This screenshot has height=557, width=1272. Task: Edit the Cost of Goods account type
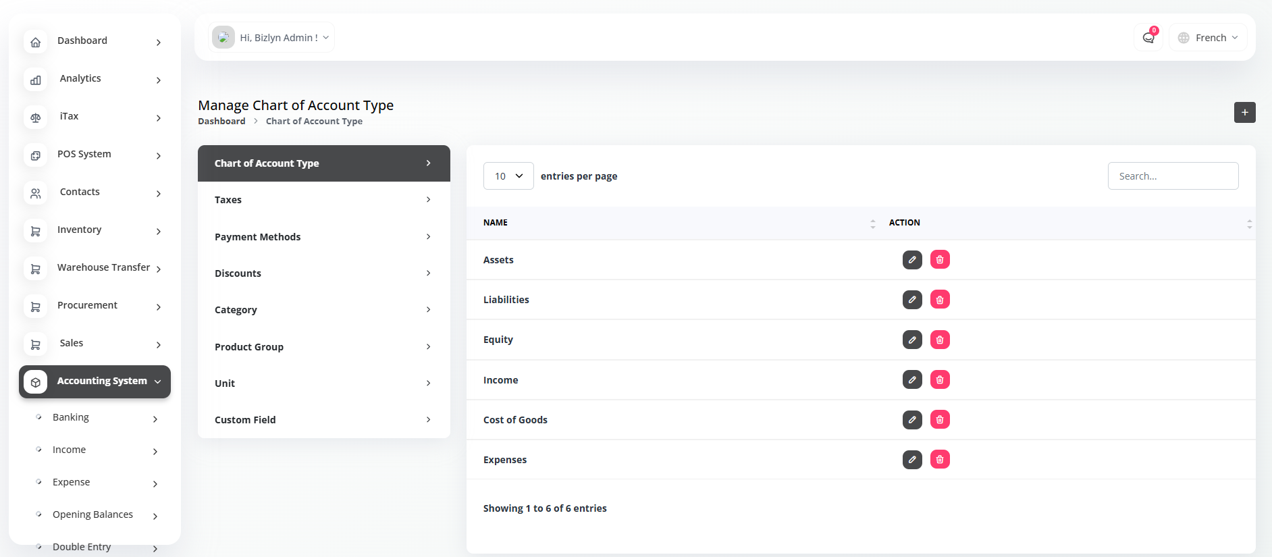click(912, 419)
